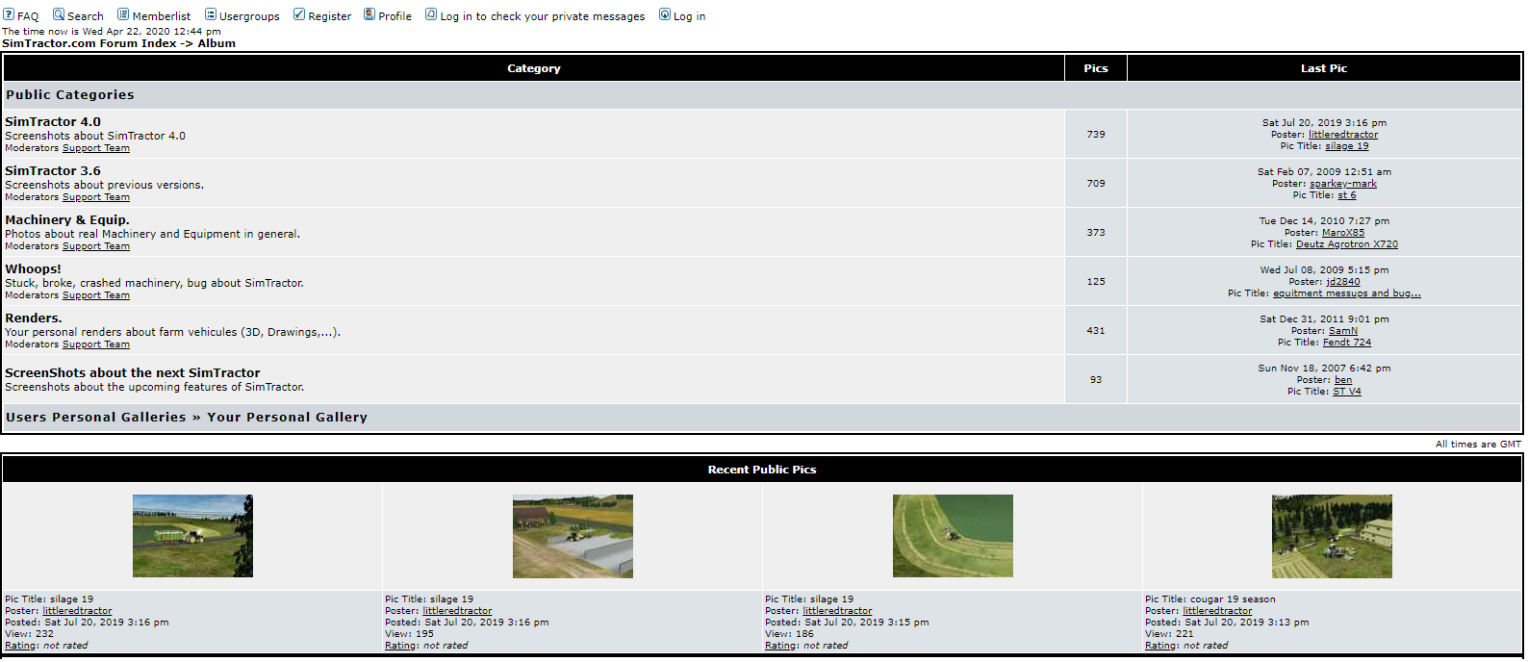Image resolution: width=1528 pixels, height=662 pixels.
Task: Open the Renders. category
Action: 34,318
